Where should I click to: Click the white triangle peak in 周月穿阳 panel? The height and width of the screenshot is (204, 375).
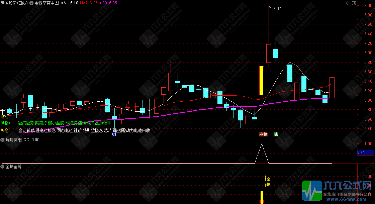[x=262, y=154]
